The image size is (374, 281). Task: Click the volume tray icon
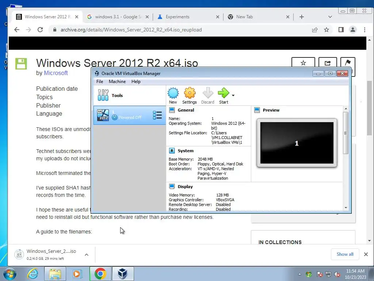coord(337,274)
